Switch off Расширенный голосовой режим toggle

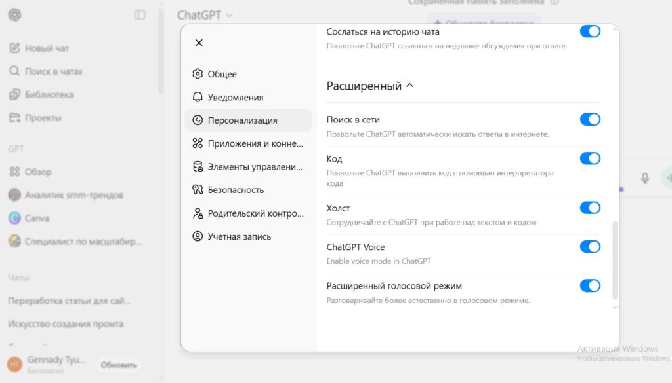click(x=590, y=285)
